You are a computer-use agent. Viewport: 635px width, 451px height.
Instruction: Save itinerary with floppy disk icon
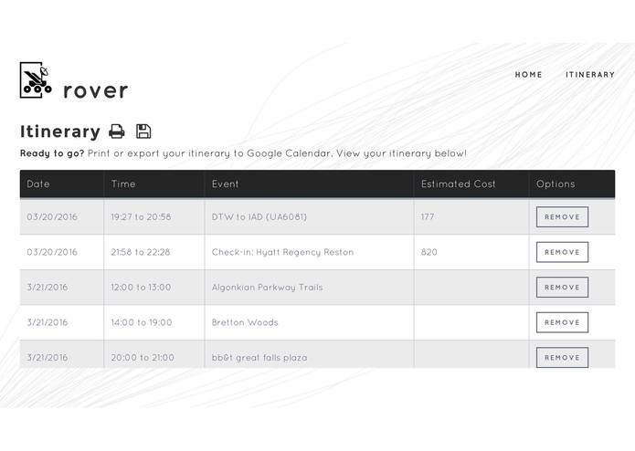click(x=143, y=131)
